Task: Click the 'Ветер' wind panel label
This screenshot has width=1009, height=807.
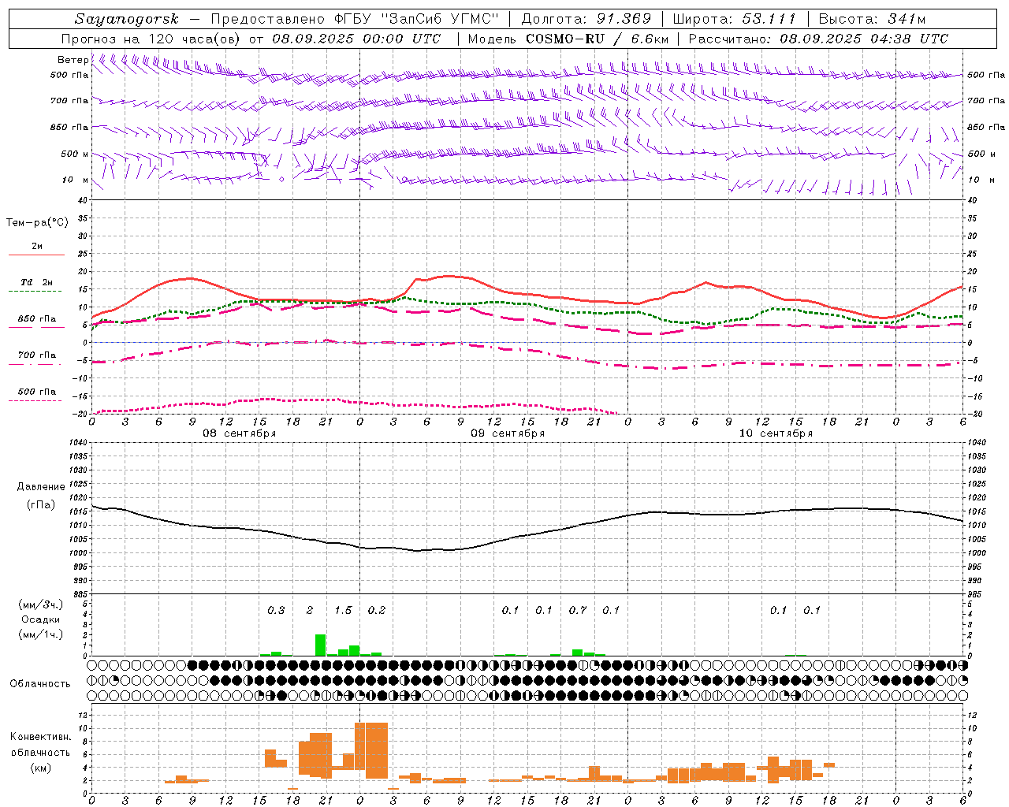Action: pos(73,60)
